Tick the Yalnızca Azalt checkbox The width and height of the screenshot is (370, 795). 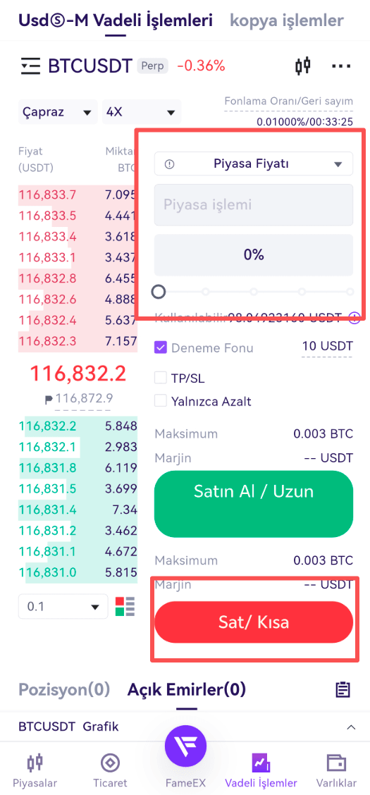161,400
